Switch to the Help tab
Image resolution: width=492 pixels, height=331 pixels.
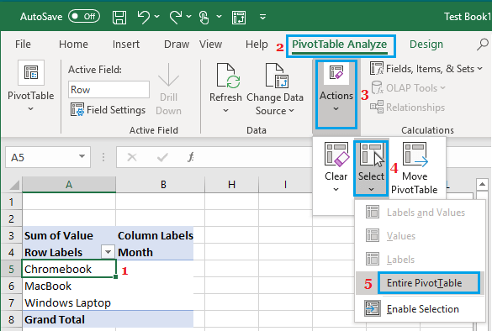click(x=257, y=45)
